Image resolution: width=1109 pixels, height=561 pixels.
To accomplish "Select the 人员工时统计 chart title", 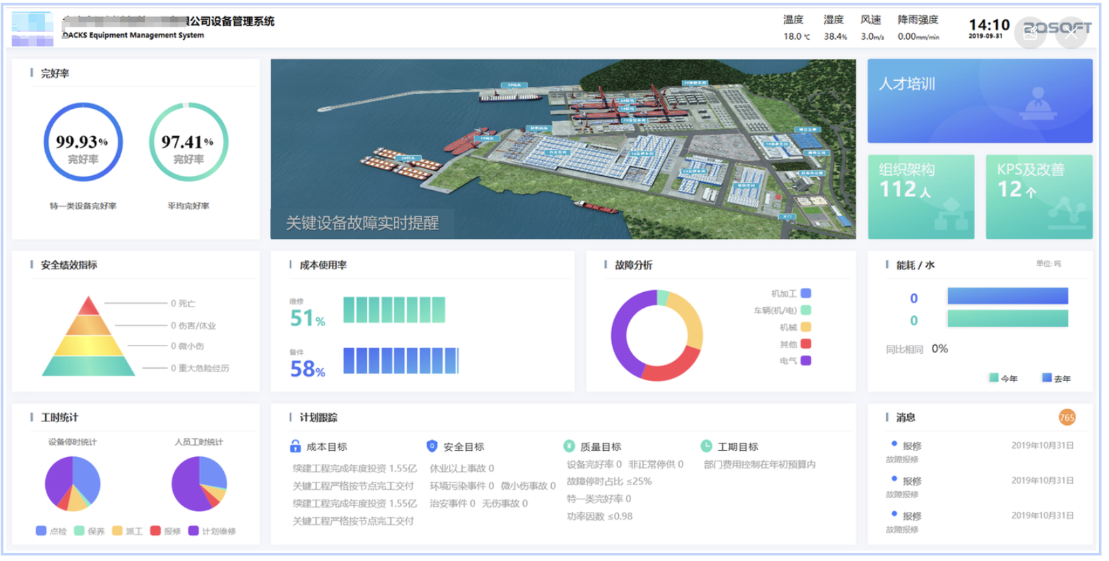I will (199, 442).
